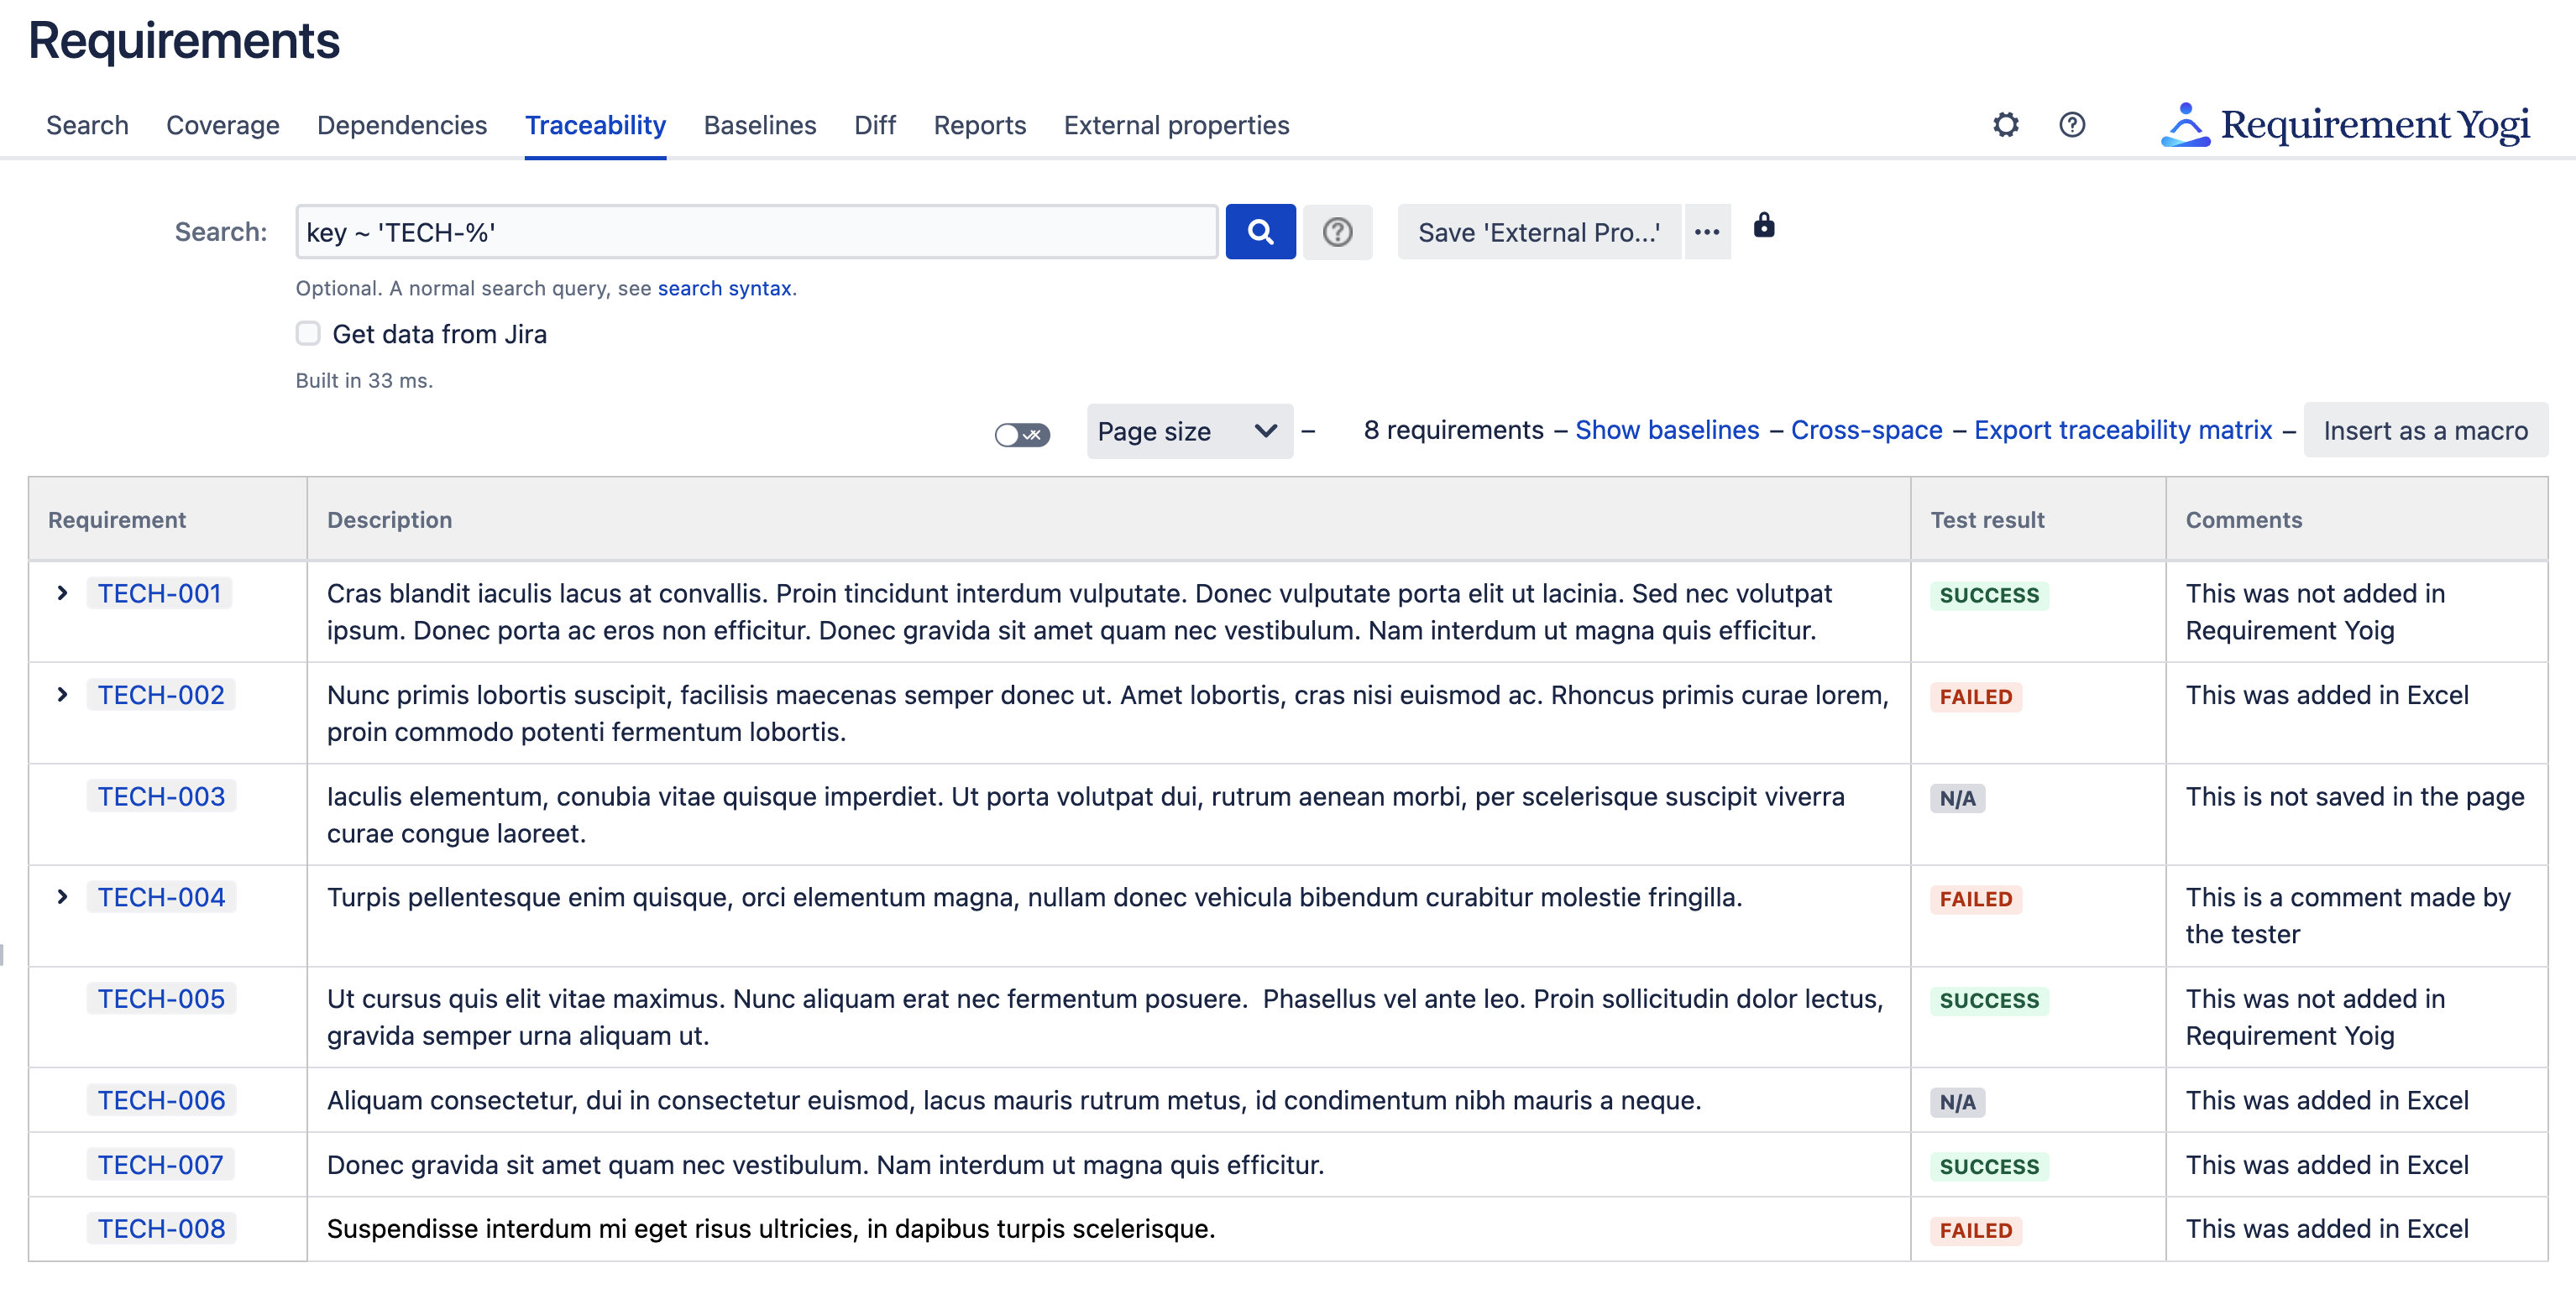
Task: Enable the Get data from Jira checkbox
Action: tap(308, 334)
